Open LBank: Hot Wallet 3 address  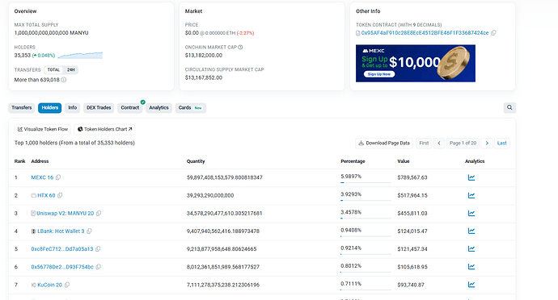[61, 231]
